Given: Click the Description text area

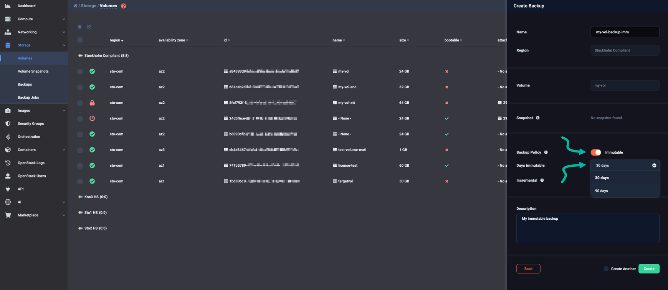Looking at the screenshot, I should point(588,229).
